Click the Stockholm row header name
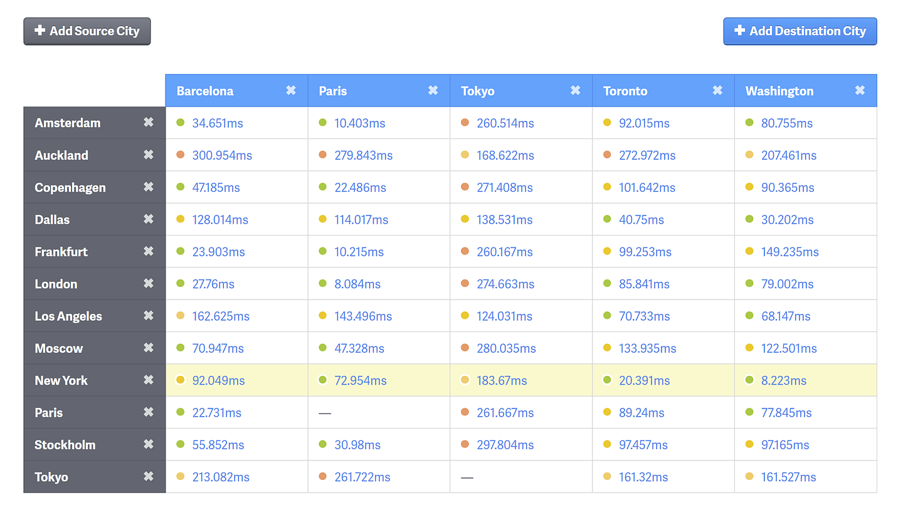913x510 pixels. pos(65,445)
